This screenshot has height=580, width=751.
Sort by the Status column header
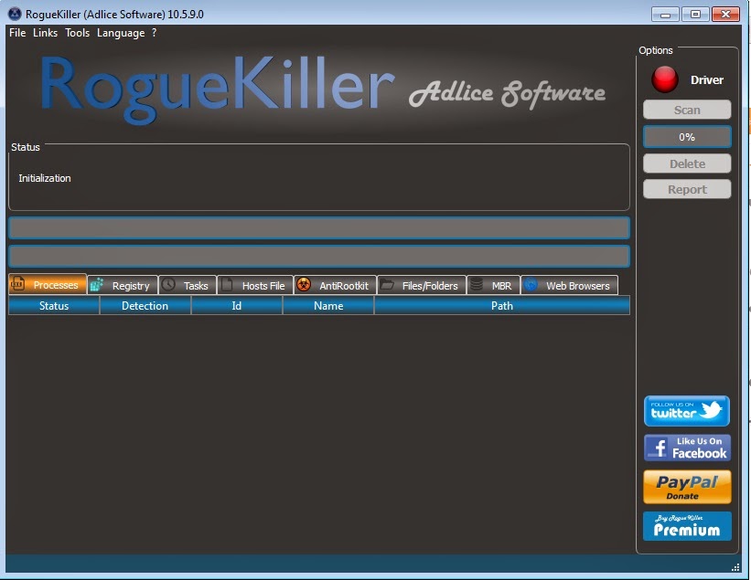[54, 306]
